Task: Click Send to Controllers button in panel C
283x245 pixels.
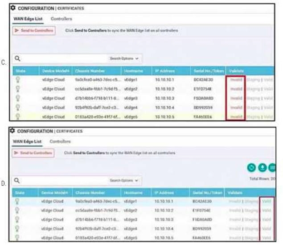Action: click(x=34, y=30)
